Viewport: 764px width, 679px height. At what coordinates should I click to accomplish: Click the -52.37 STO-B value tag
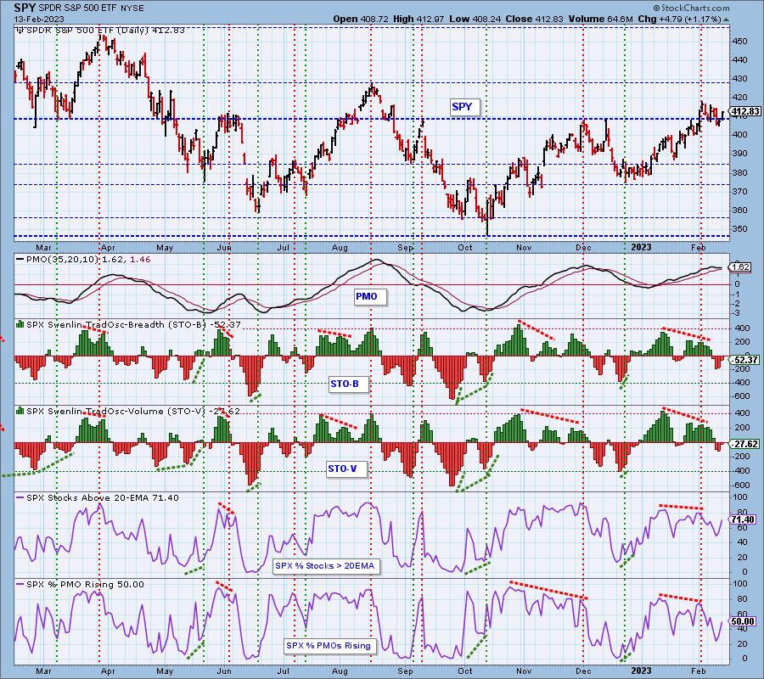click(x=745, y=360)
